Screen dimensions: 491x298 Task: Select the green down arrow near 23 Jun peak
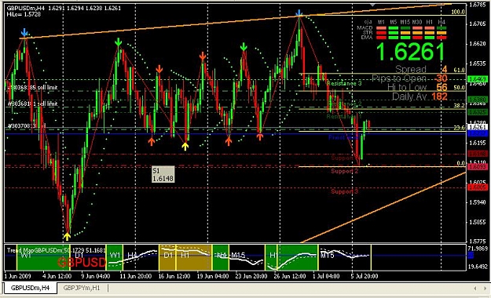[x=244, y=47]
